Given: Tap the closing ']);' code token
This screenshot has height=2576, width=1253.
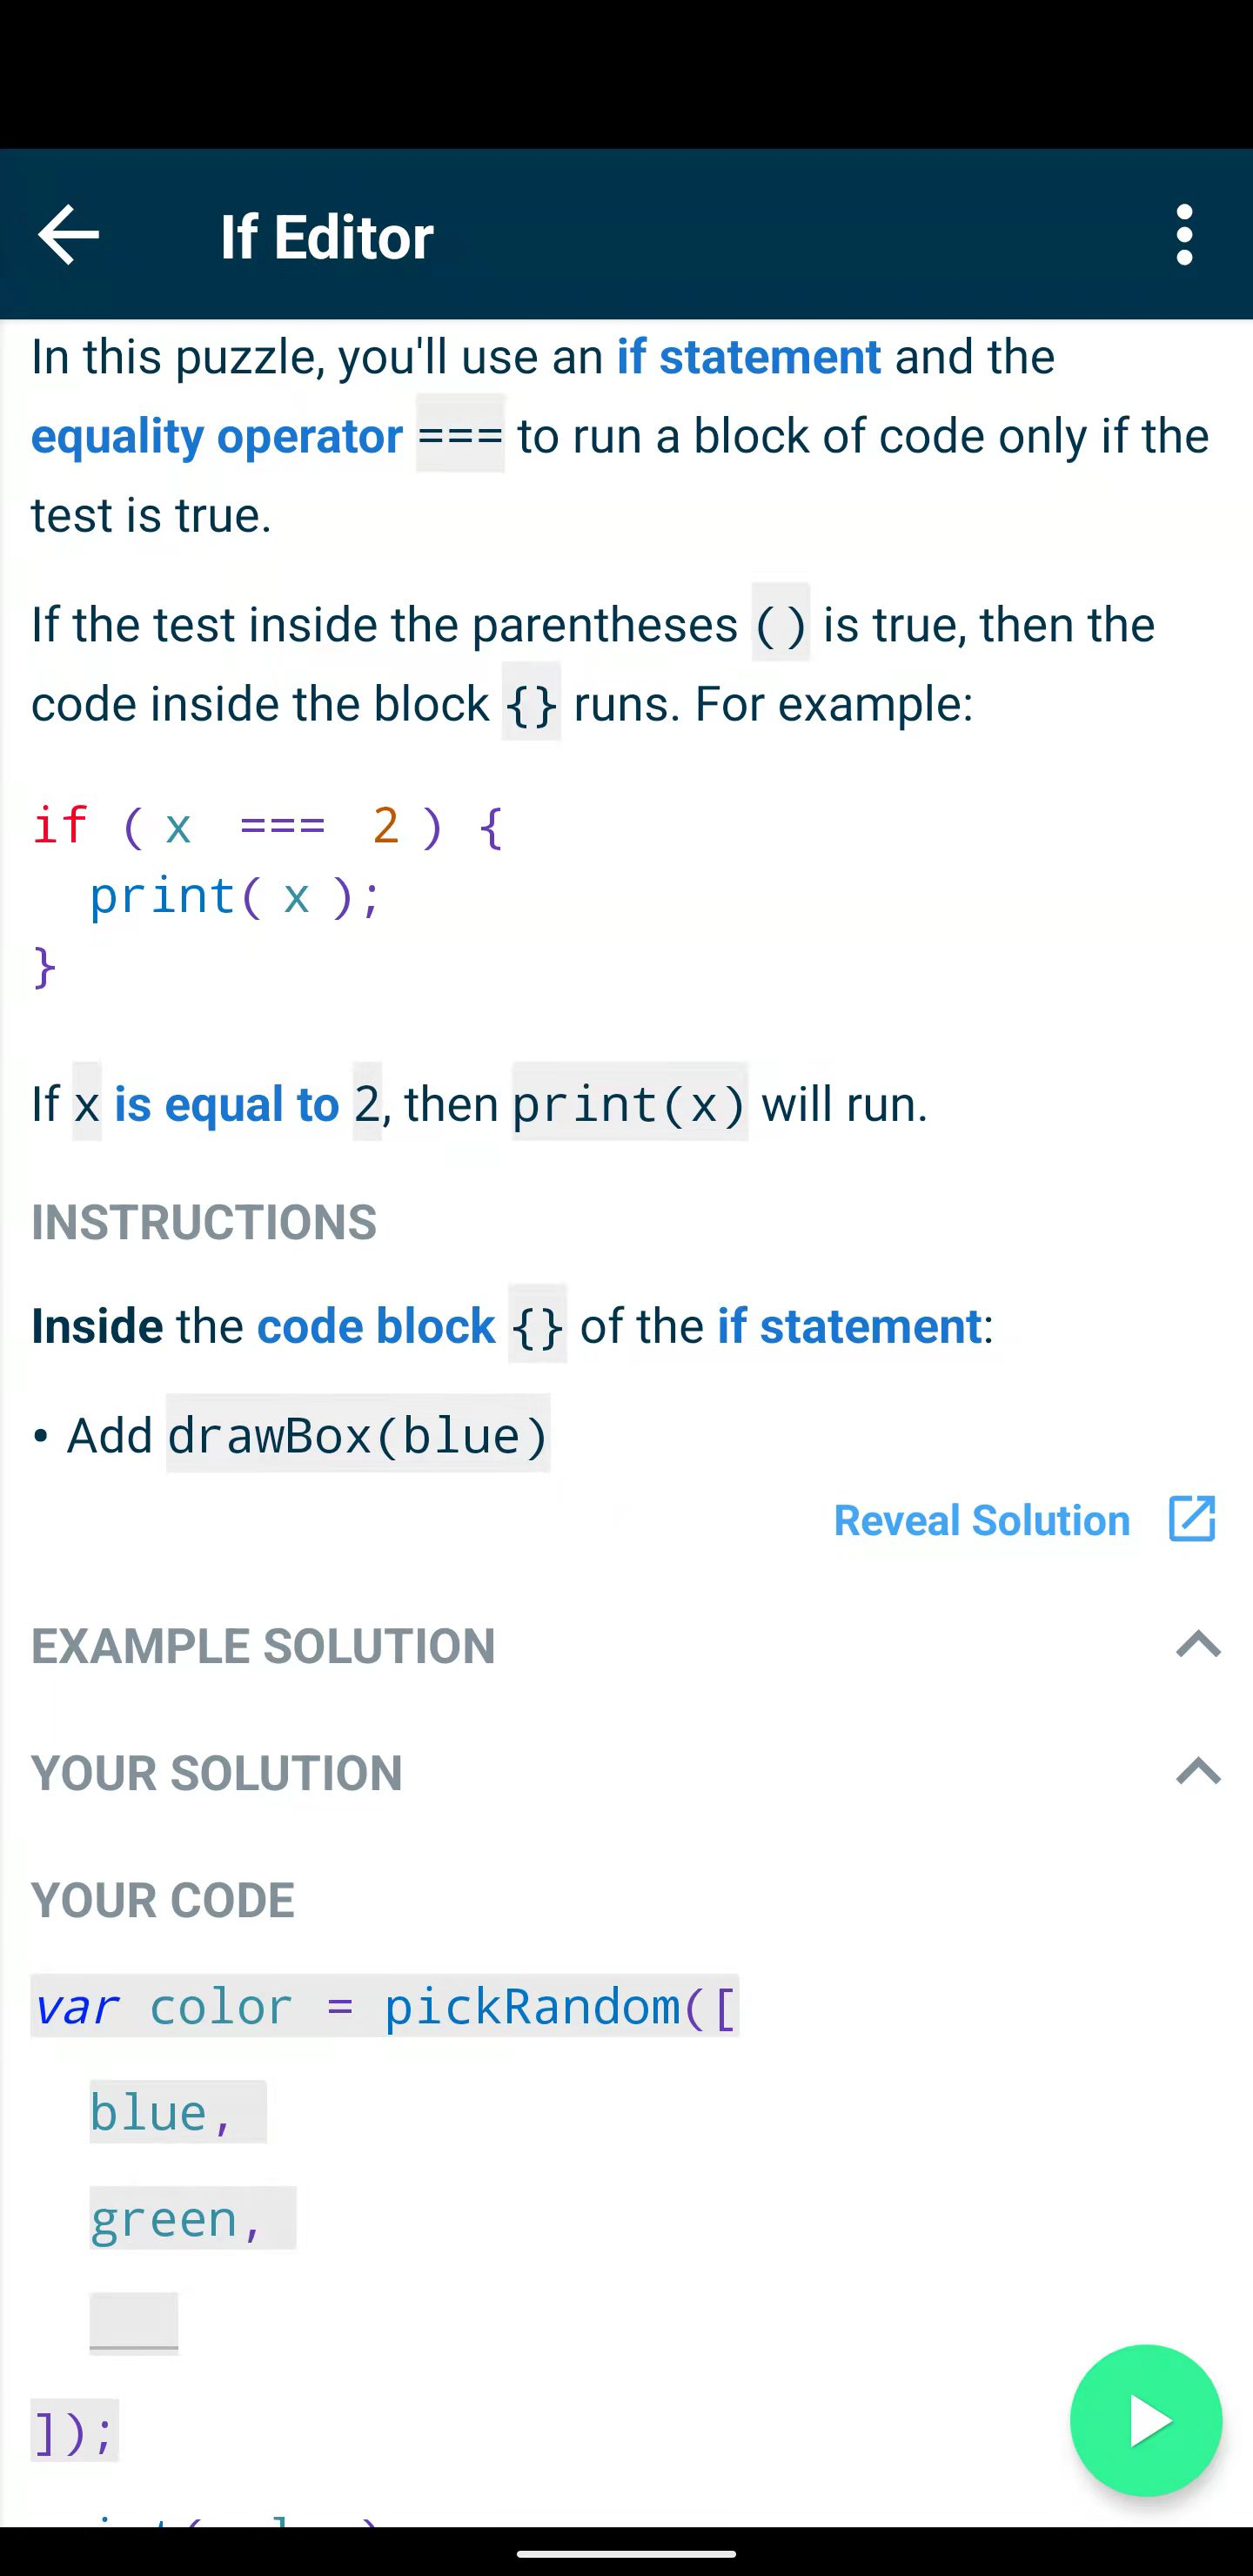Looking at the screenshot, I should [75, 2429].
